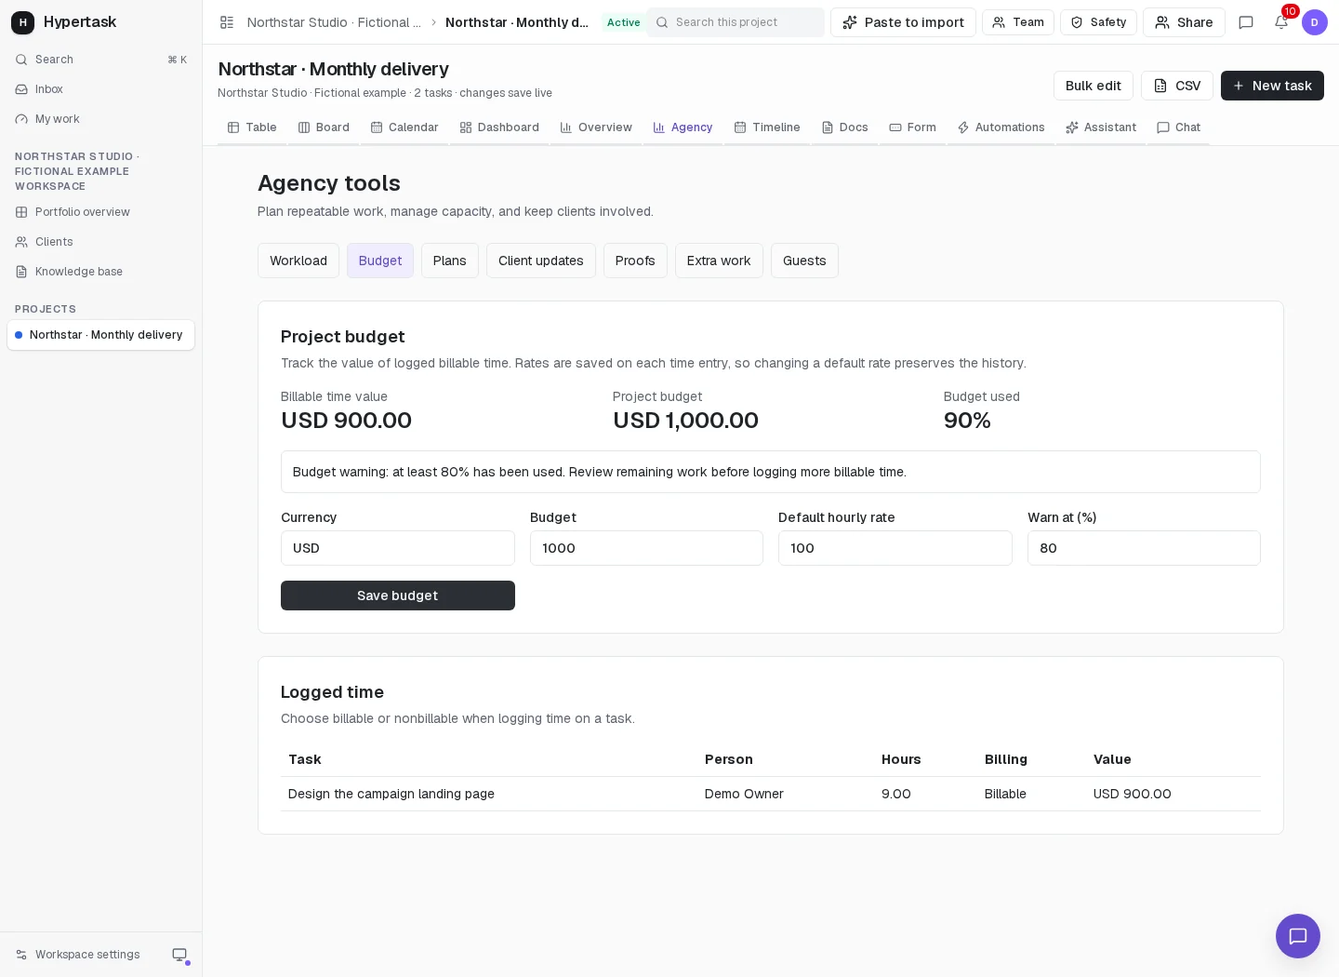Open Search in the sidebar
Screen dimensions: 1339x977
click(x=100, y=60)
